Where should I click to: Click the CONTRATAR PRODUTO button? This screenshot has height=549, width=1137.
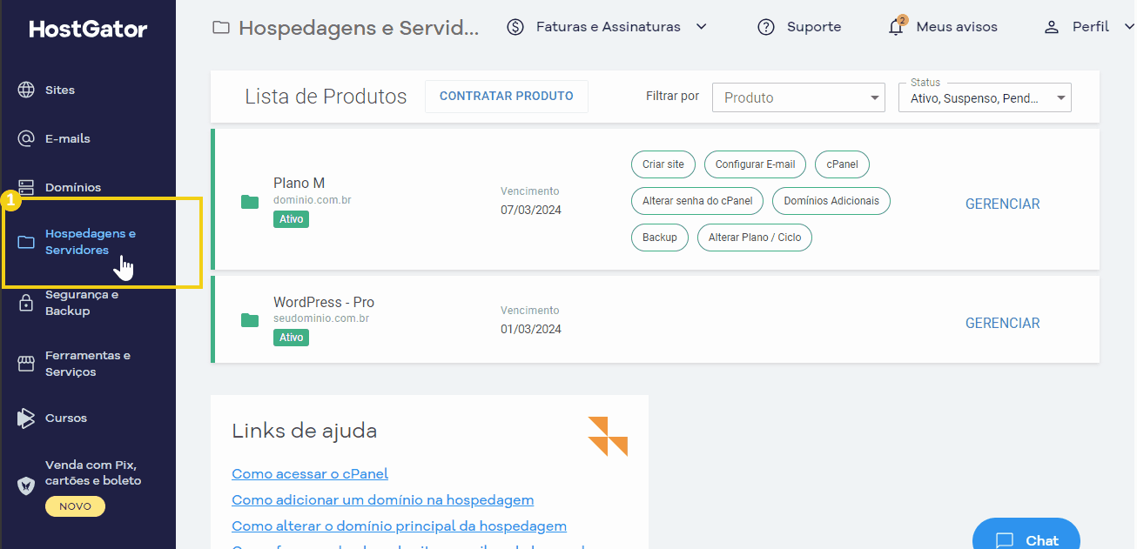click(507, 97)
